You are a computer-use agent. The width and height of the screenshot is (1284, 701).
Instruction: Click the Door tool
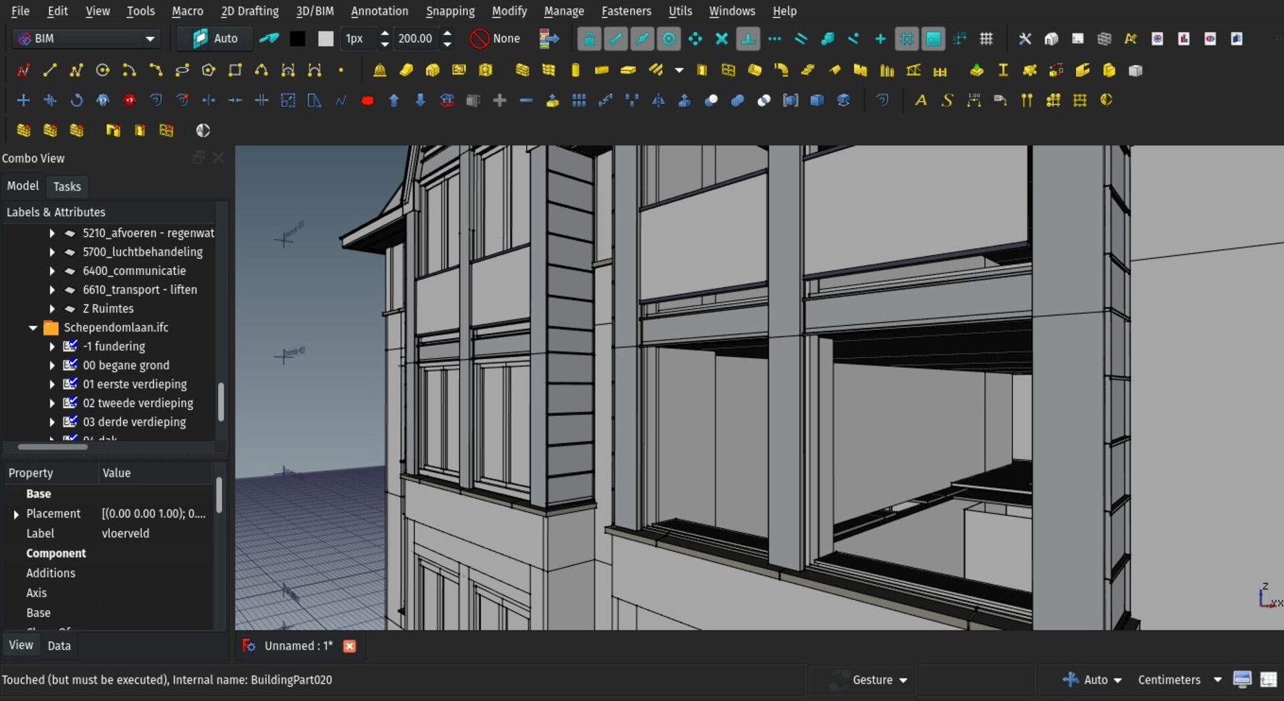tap(702, 70)
